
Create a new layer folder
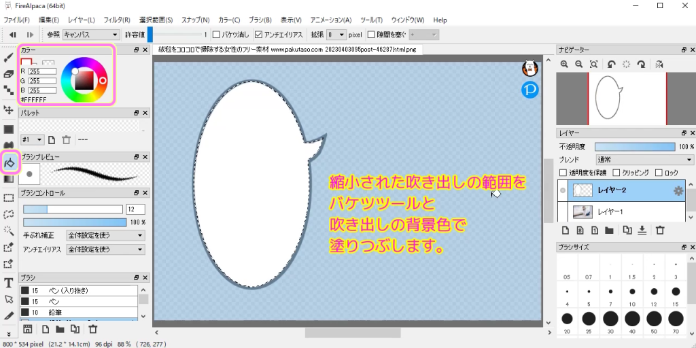point(609,230)
